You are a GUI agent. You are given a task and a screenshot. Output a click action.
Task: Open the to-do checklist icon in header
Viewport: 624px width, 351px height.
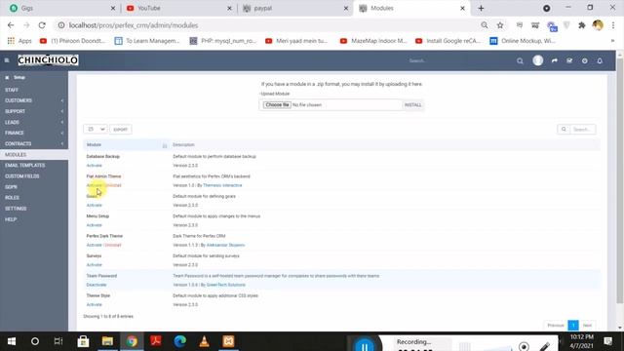[x=569, y=60]
